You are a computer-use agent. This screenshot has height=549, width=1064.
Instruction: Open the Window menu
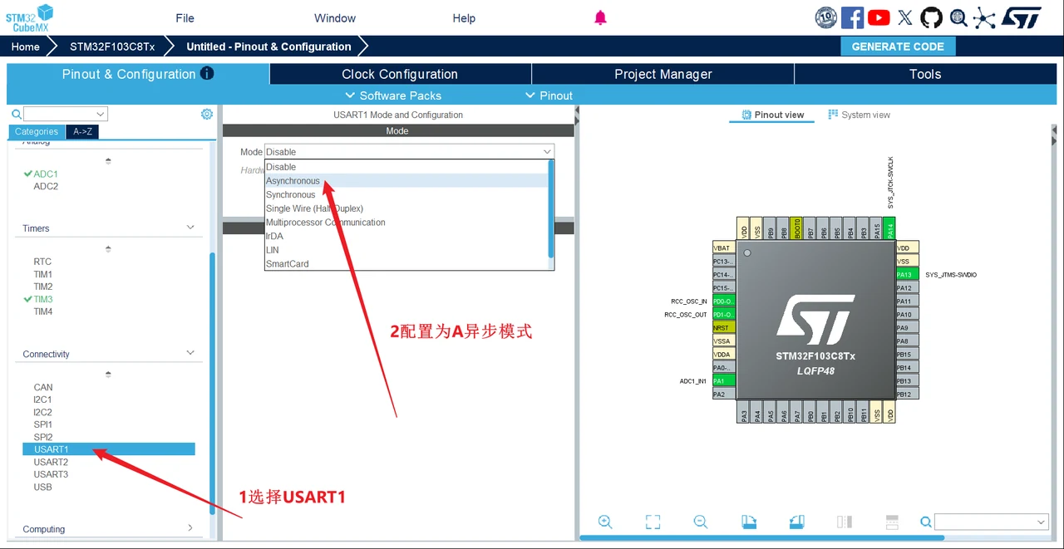tap(335, 18)
